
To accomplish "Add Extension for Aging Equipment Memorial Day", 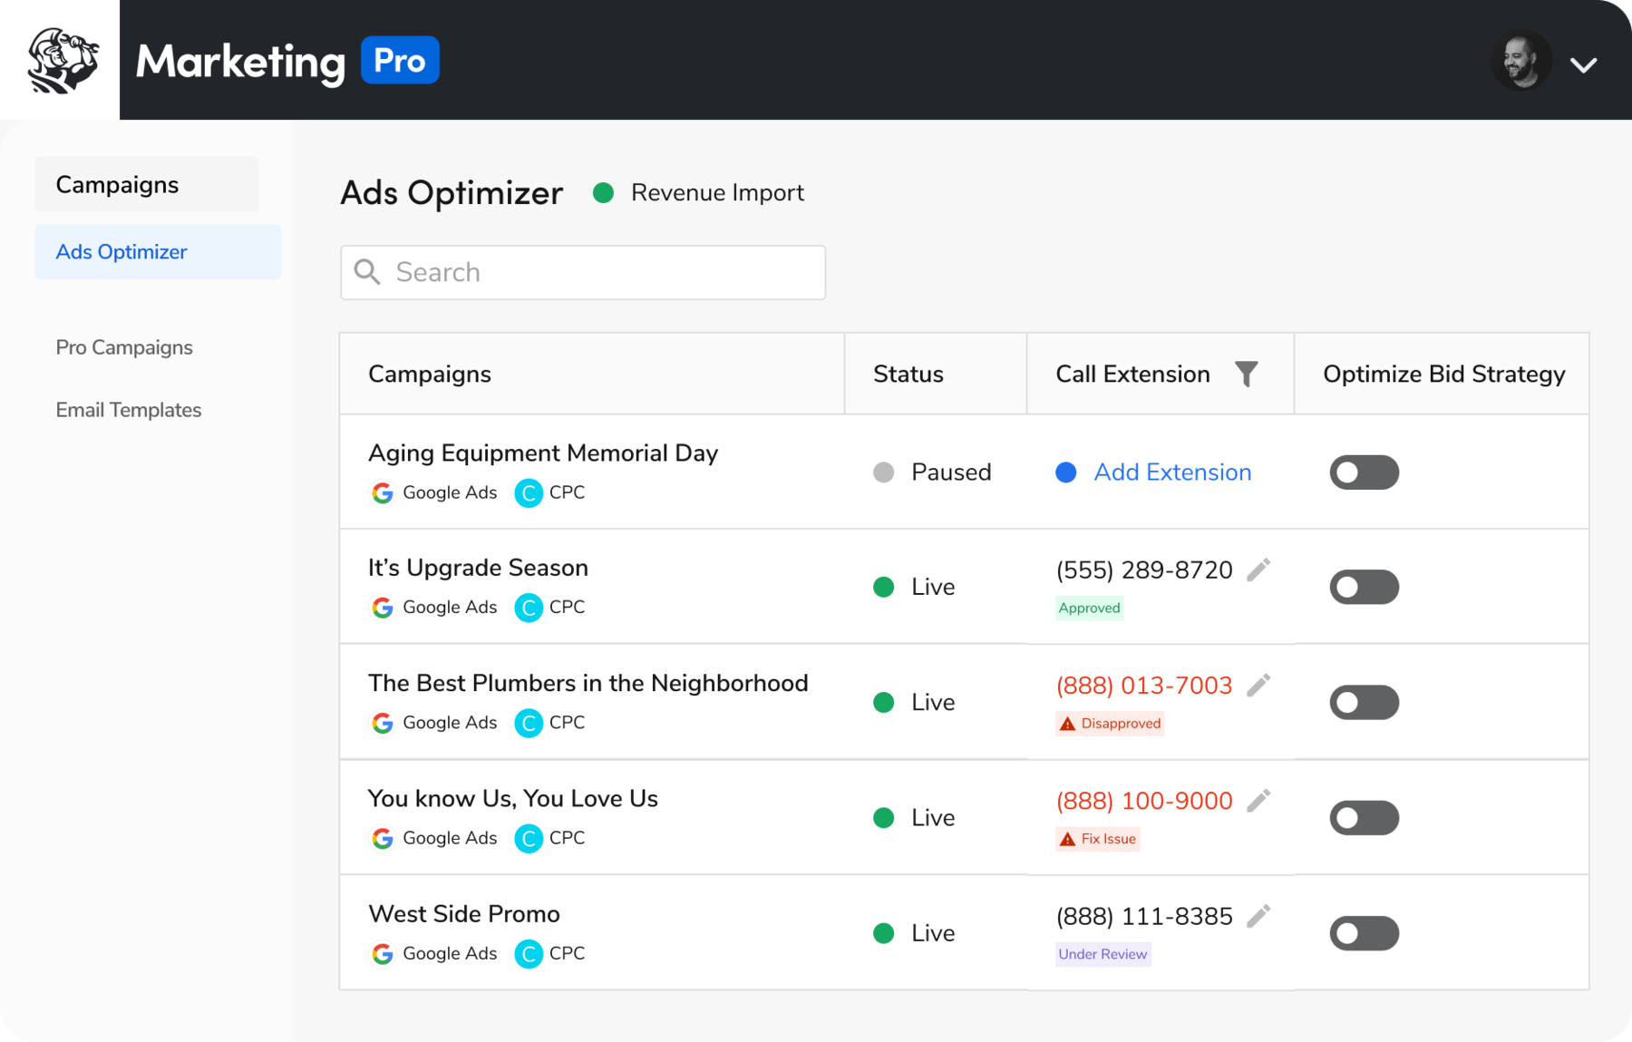I will [1171, 472].
